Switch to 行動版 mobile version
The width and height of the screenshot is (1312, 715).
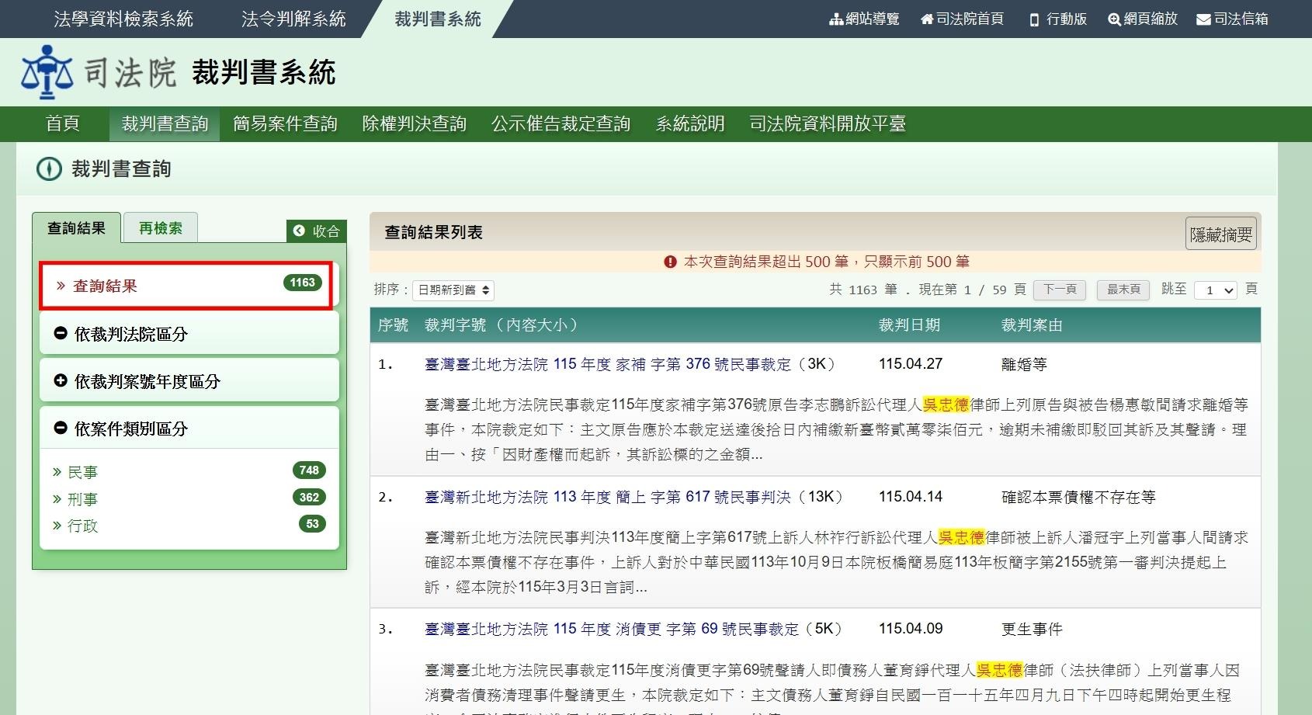(1057, 19)
